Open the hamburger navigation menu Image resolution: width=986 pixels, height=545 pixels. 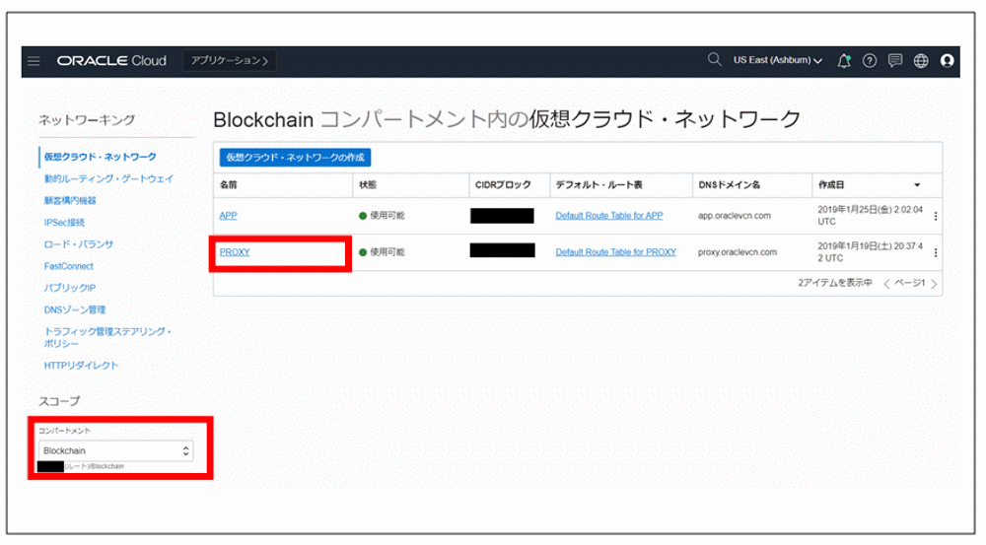pyautogui.click(x=34, y=61)
